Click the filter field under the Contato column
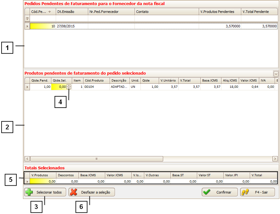This screenshot has height=214, width=280. (167, 19)
